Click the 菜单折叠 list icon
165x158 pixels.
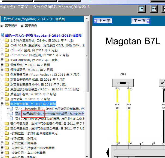tap(22, 26)
